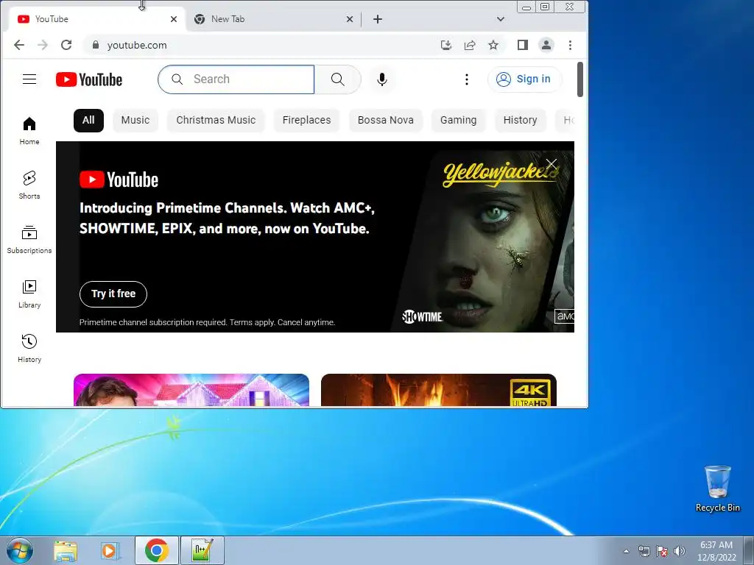
Task: Open YouTube settings three-dot menu
Action: pos(466,79)
